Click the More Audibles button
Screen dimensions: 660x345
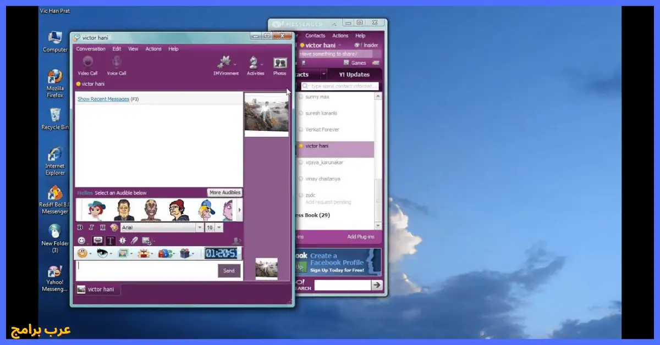[x=224, y=192]
